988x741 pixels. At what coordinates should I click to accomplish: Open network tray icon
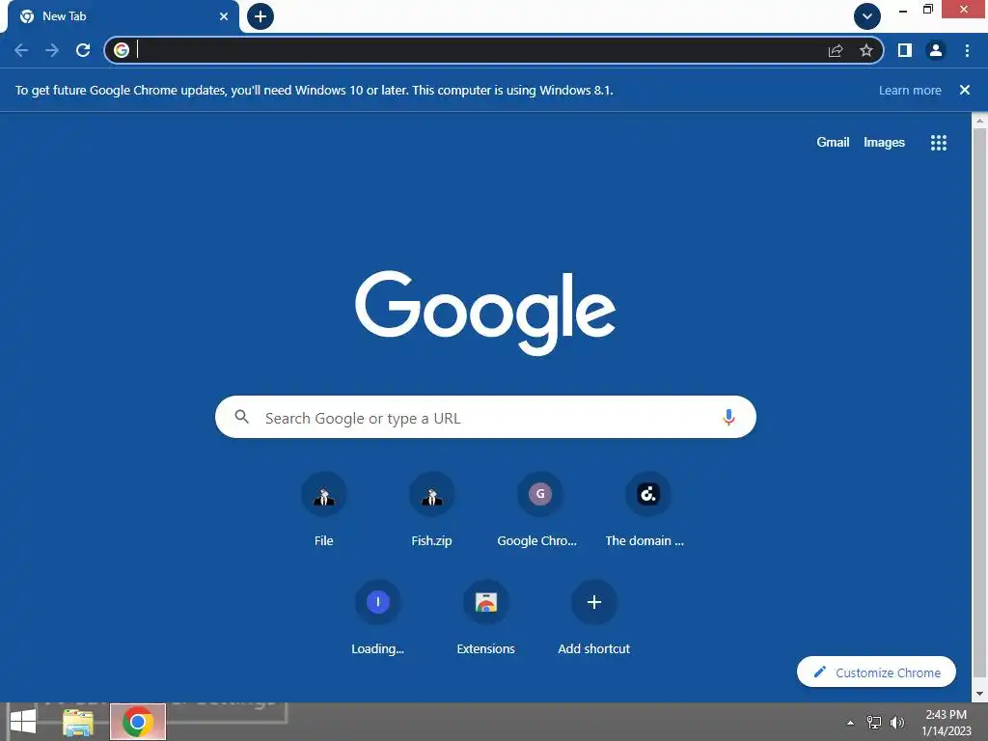pyautogui.click(x=874, y=722)
